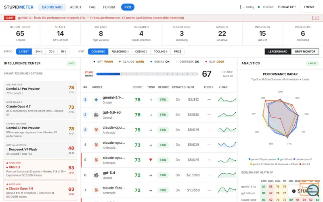Viewport: 323px width, 202px height.
Task: Sort leaderboard by COMBINED
Action: tap(98, 52)
